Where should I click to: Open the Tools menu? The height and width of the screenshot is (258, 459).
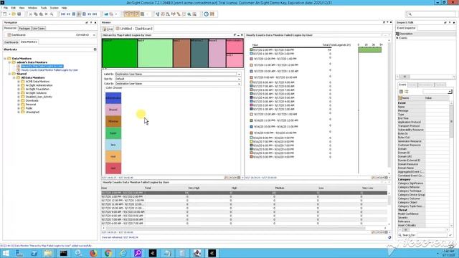click(x=44, y=8)
